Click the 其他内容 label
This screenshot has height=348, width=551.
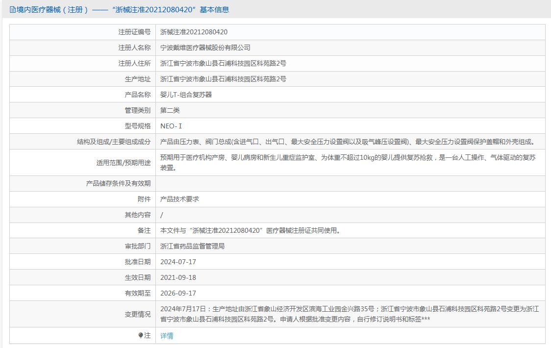point(138,215)
